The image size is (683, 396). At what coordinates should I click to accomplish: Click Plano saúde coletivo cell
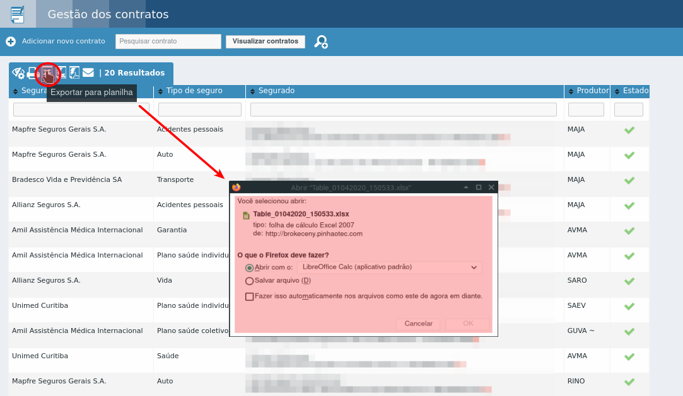[x=193, y=331]
